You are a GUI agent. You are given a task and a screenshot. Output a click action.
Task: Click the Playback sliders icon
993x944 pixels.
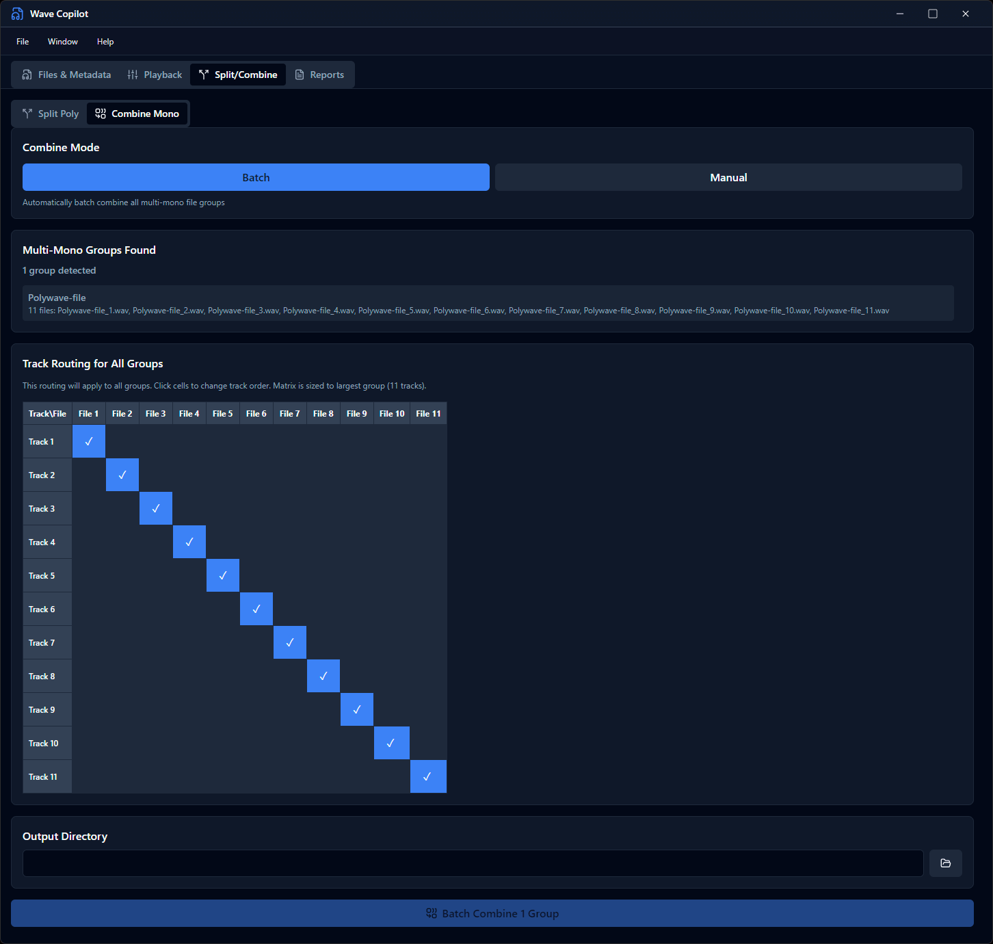(x=133, y=75)
